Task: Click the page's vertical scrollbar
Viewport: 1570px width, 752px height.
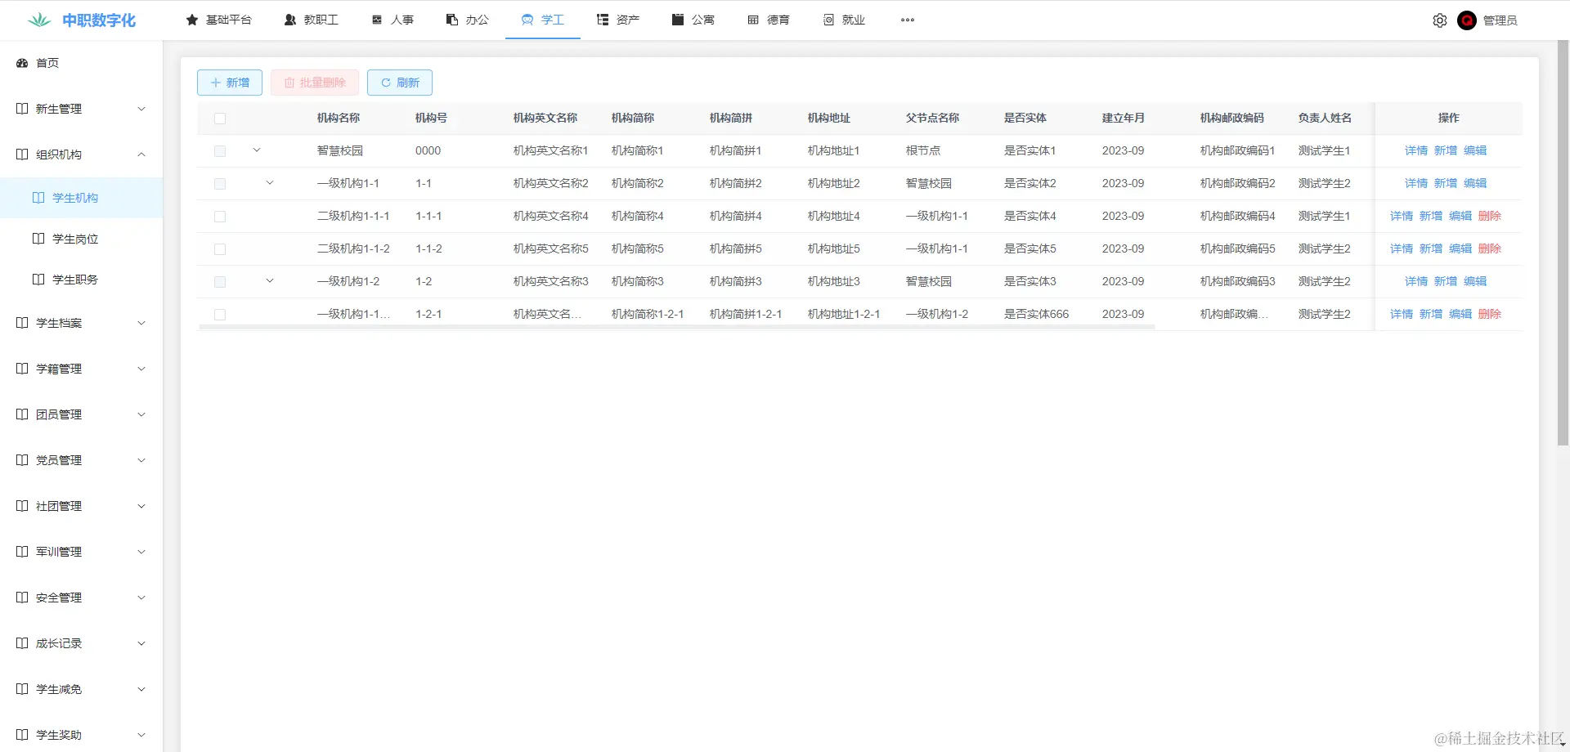Action: pos(1563,244)
